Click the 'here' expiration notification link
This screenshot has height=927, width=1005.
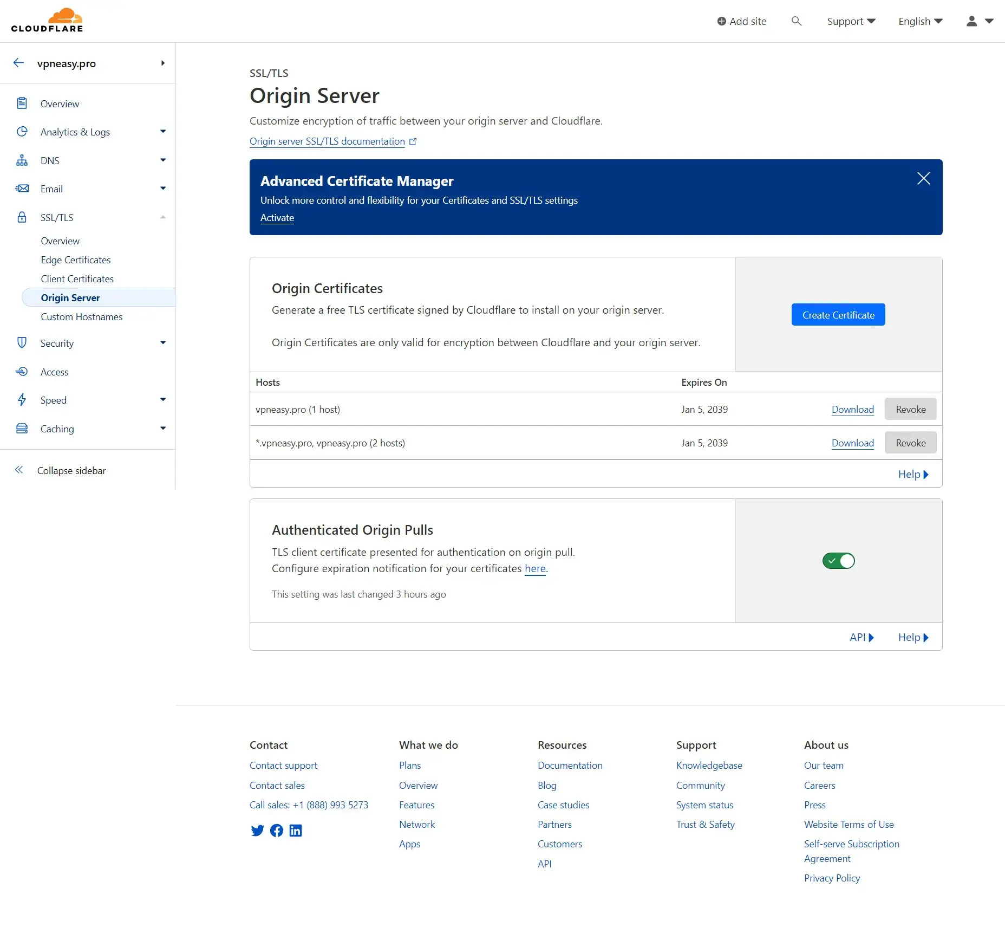click(535, 568)
